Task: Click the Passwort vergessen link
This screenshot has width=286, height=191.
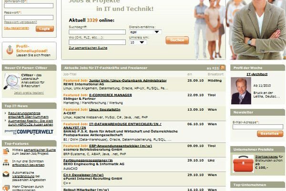Action: coord(20,22)
